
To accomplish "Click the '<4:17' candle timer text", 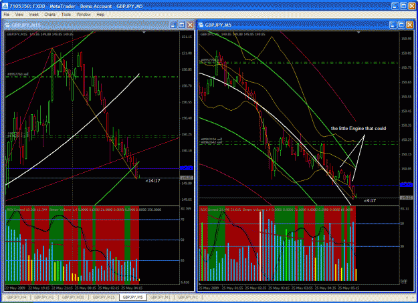I will 370,201.
